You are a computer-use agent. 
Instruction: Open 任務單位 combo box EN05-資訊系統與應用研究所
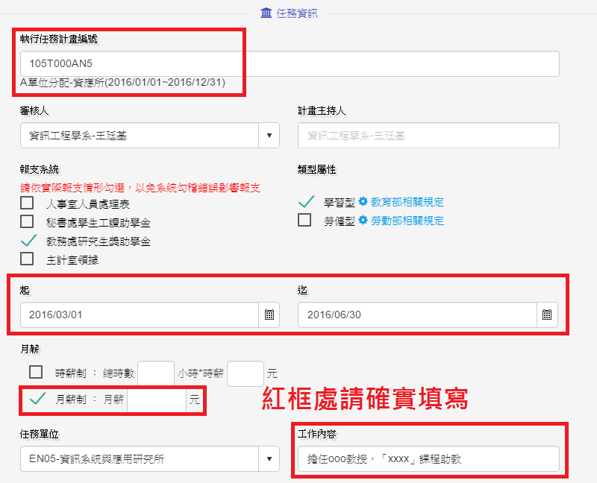tap(150, 459)
